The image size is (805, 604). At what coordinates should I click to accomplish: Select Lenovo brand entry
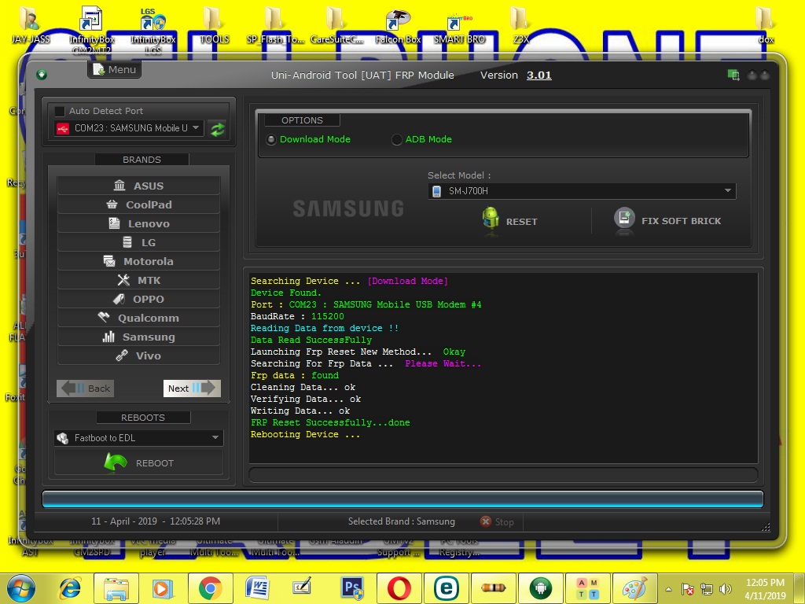click(138, 223)
